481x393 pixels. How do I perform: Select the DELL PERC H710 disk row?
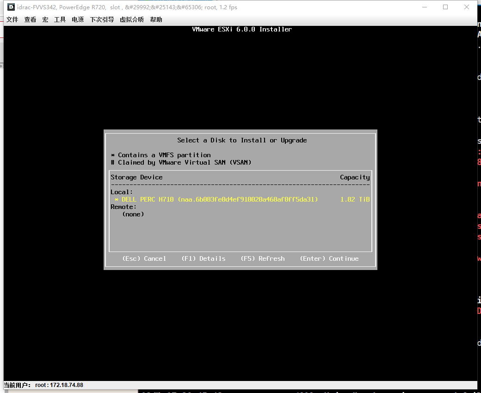coord(240,200)
